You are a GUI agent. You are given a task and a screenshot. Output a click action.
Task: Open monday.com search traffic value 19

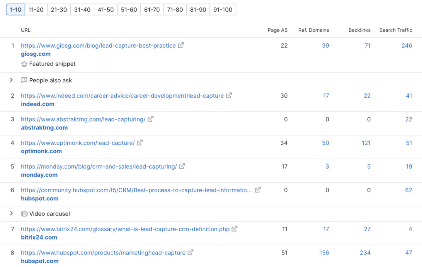point(409,167)
